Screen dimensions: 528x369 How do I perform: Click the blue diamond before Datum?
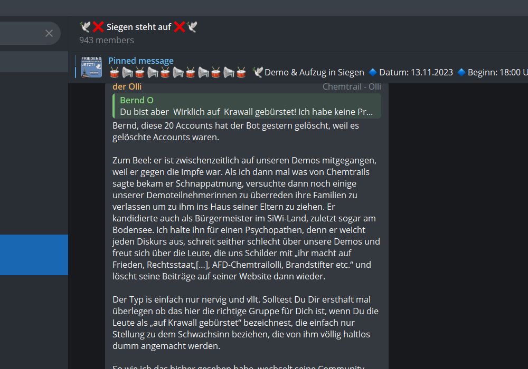click(x=372, y=72)
